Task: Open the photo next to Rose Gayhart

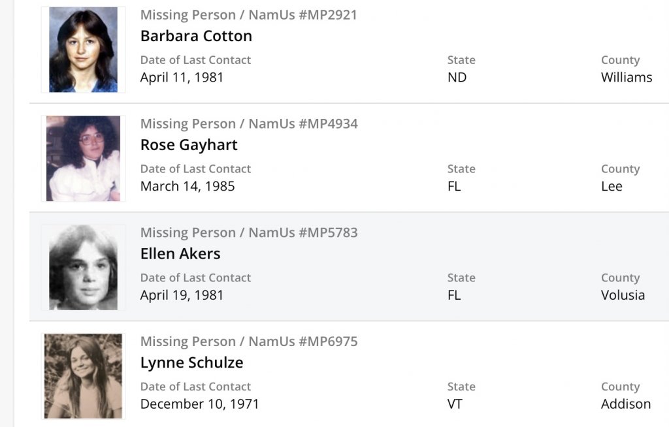Action: pos(83,159)
